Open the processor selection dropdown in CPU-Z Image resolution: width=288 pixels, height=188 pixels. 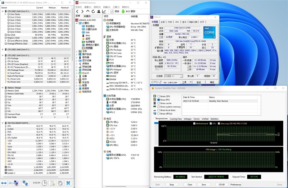click(173, 76)
